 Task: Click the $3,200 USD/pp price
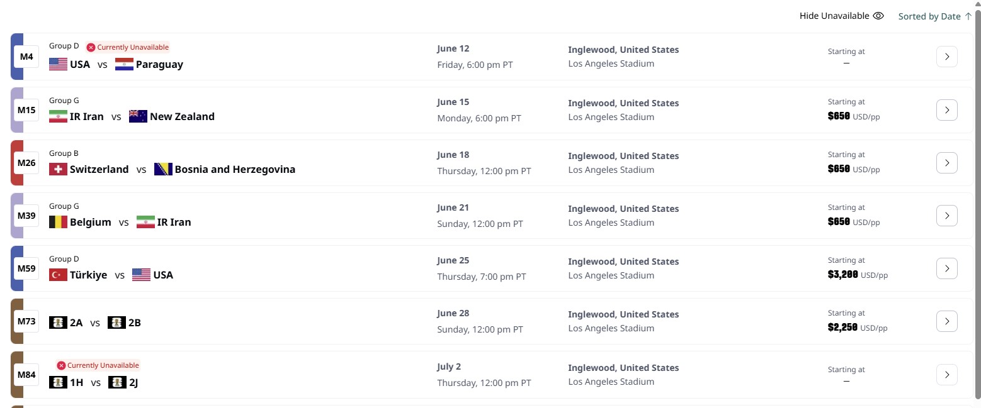pyautogui.click(x=858, y=275)
